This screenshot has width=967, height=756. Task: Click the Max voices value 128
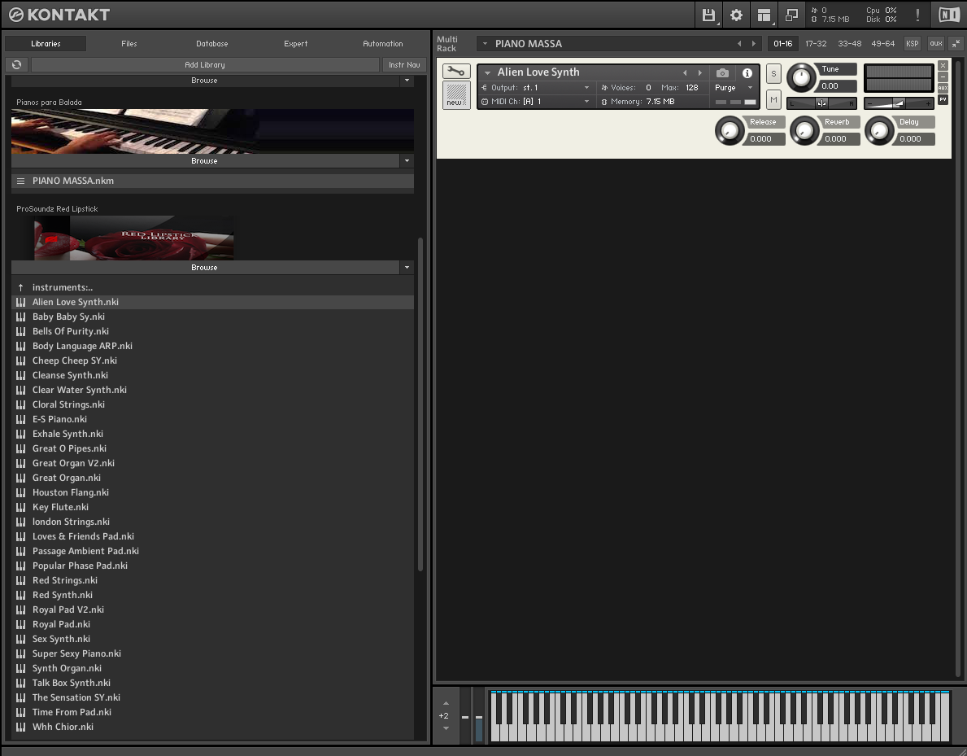692,88
